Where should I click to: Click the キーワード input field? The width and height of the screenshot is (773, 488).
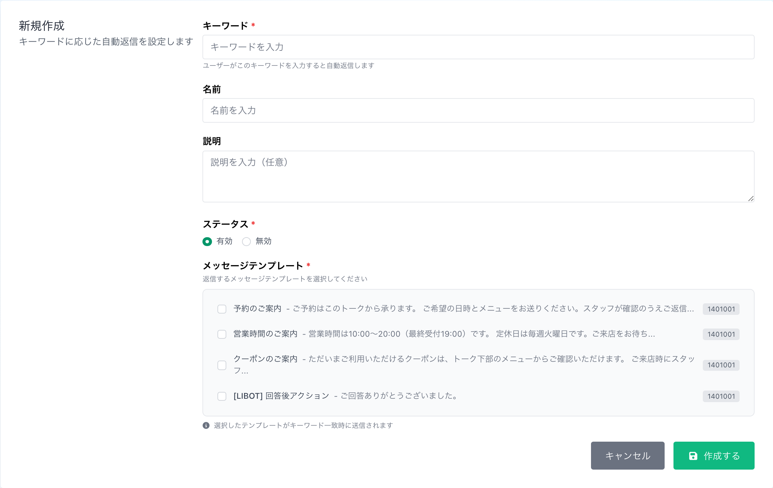(478, 47)
